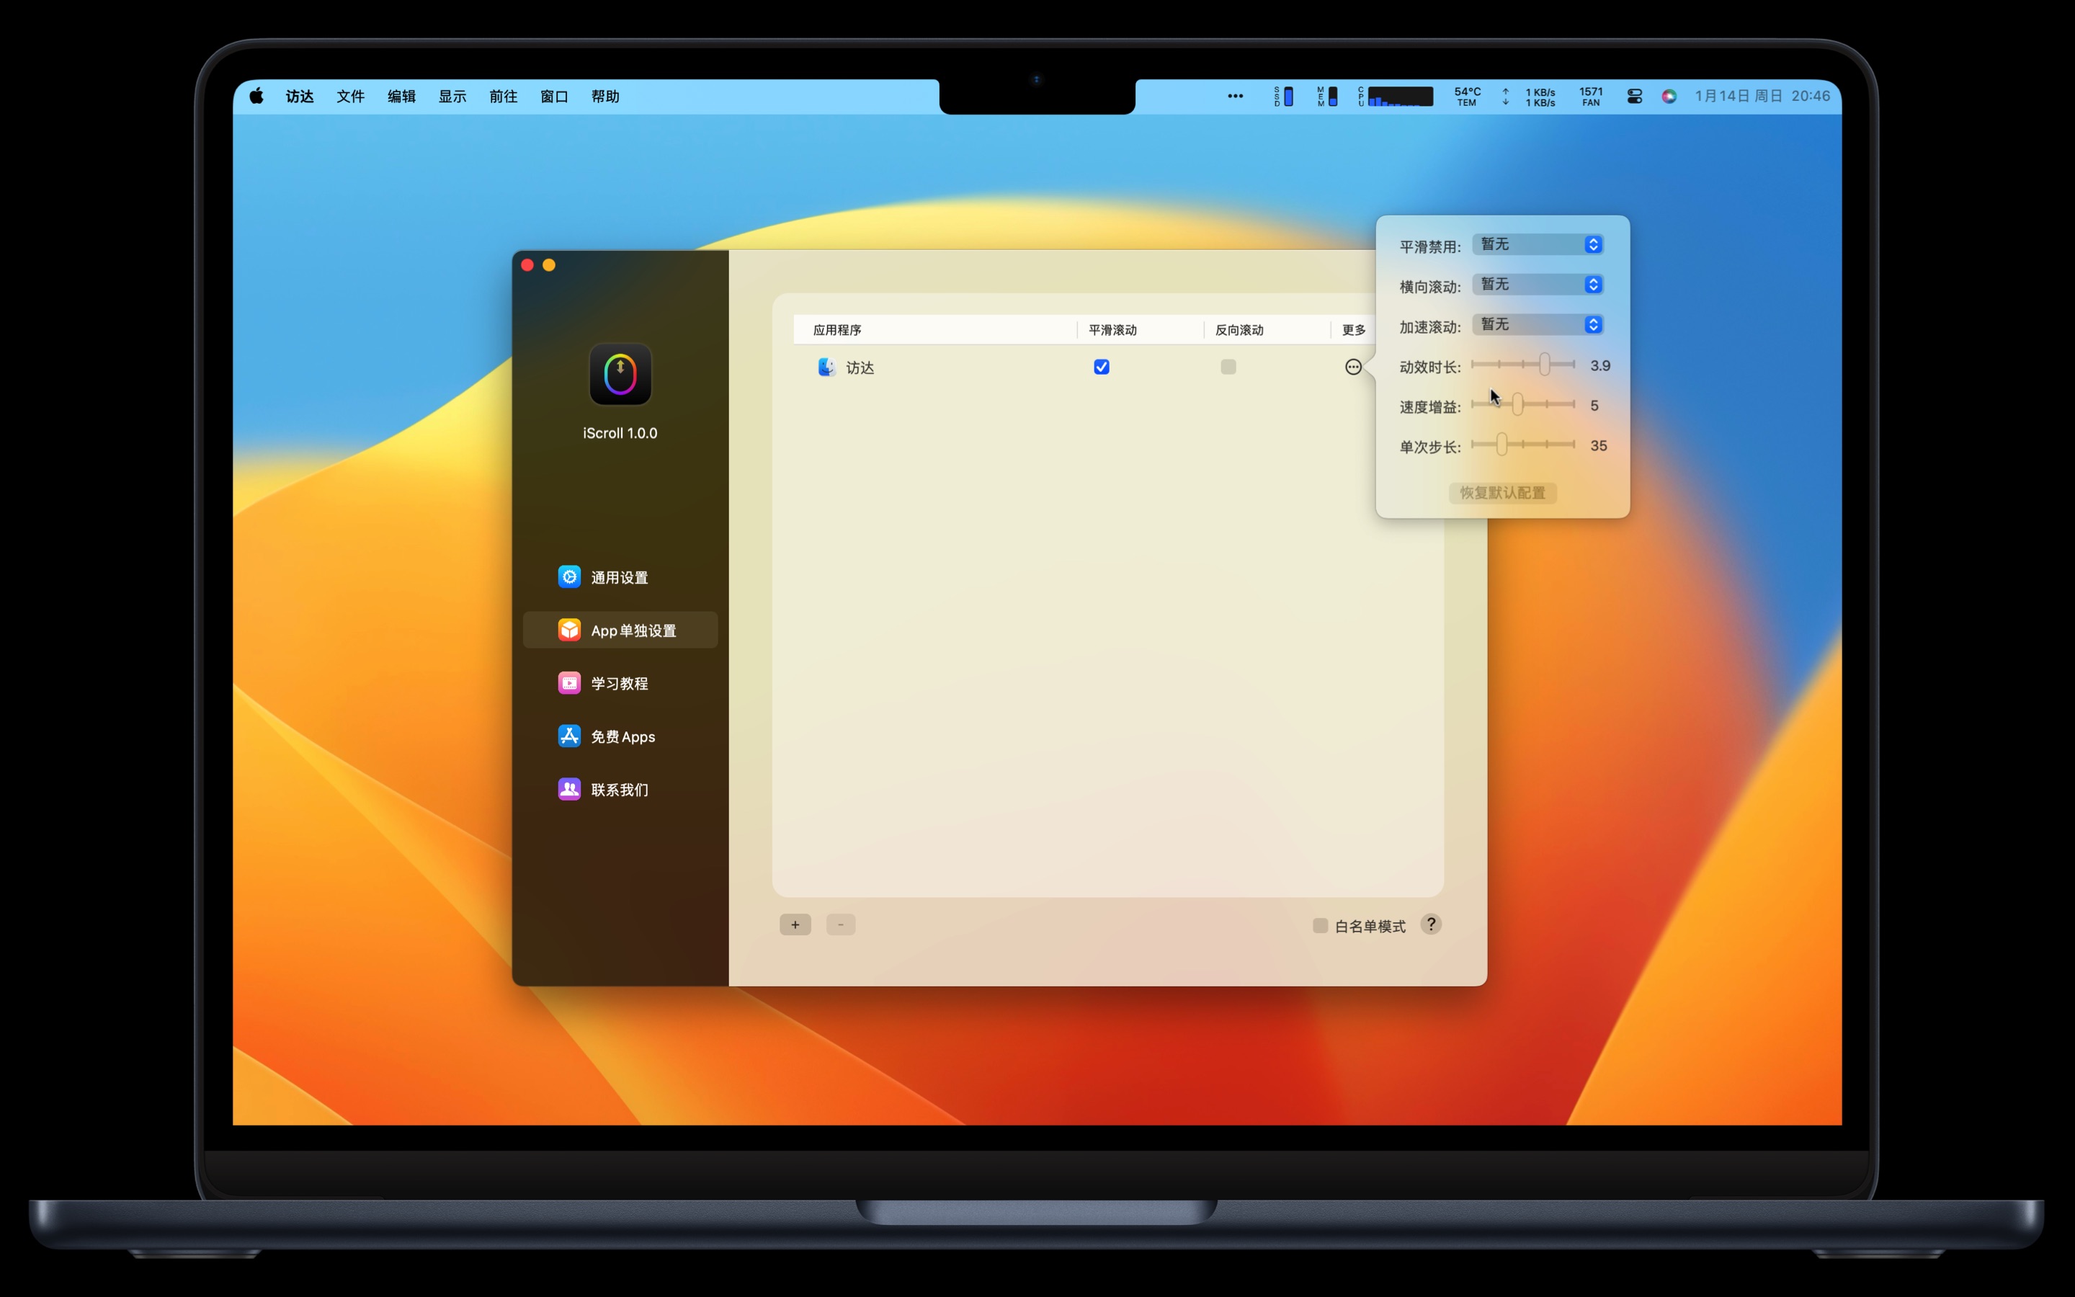Open 联系我们 contact section

click(618, 790)
